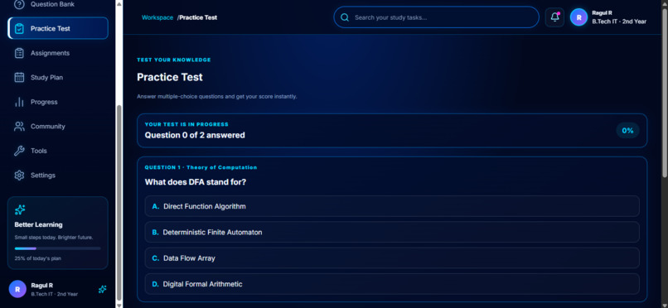Click Ragul R name in top header
Viewport: 668px width, 308px height.
pyautogui.click(x=602, y=13)
